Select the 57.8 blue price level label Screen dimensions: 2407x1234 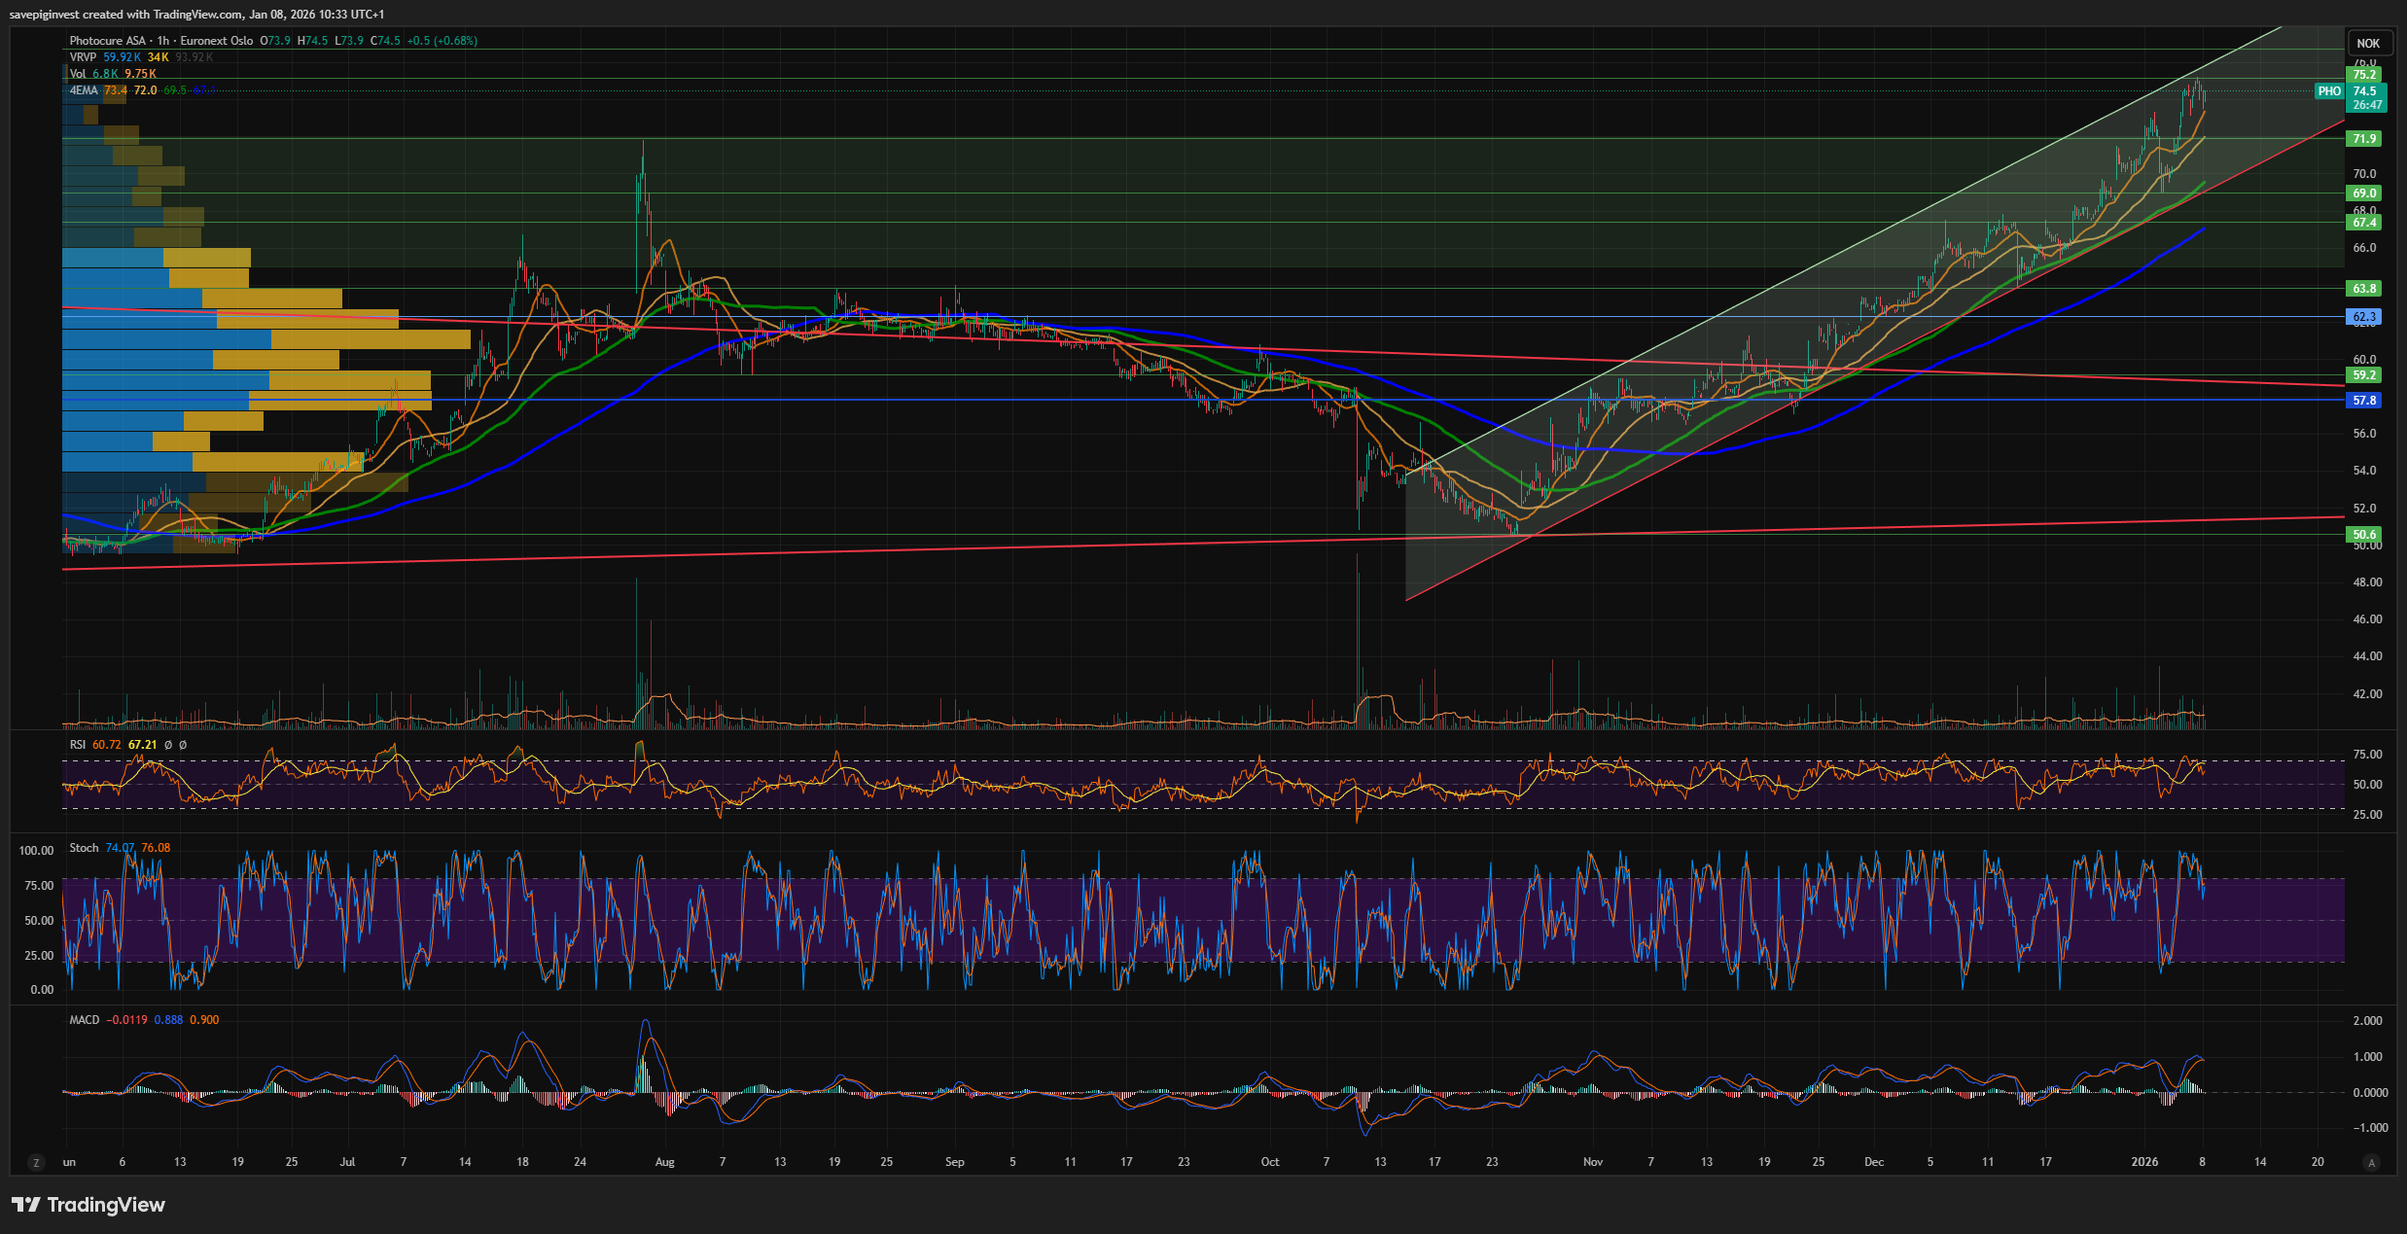pyautogui.click(x=2364, y=401)
